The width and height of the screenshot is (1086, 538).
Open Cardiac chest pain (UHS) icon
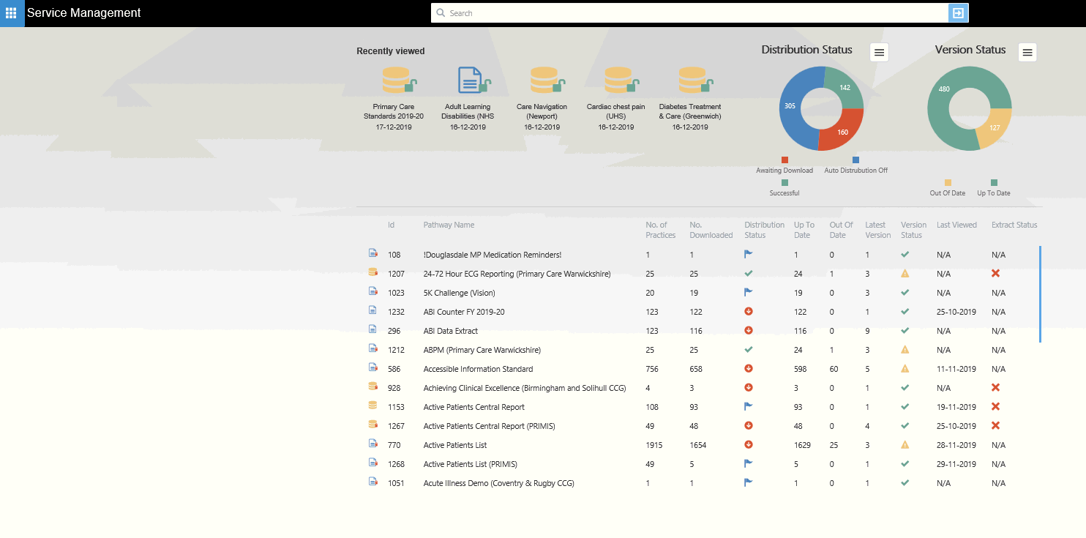pyautogui.click(x=618, y=80)
